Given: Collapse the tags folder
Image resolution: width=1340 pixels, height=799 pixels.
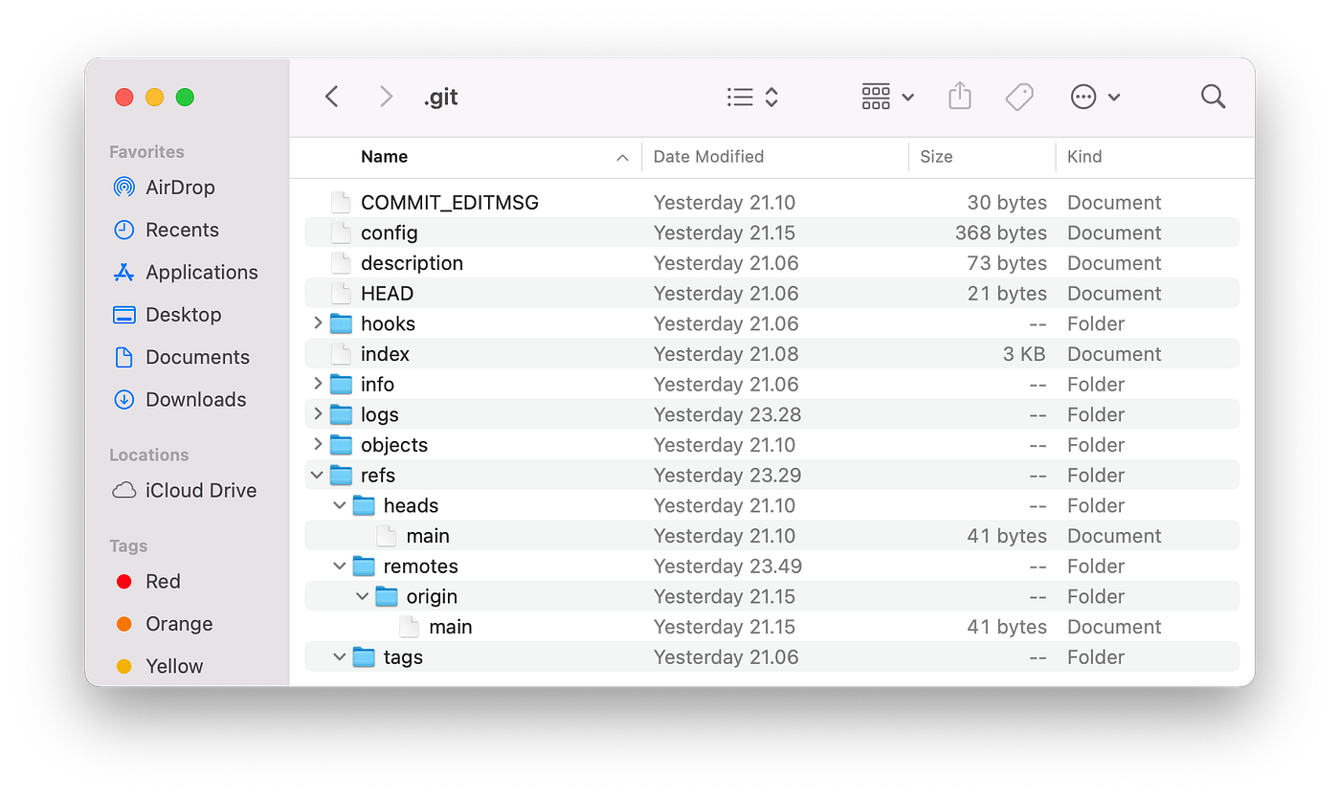Looking at the screenshot, I should 340,657.
